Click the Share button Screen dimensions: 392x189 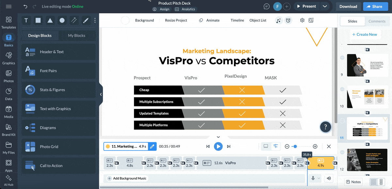click(374, 7)
